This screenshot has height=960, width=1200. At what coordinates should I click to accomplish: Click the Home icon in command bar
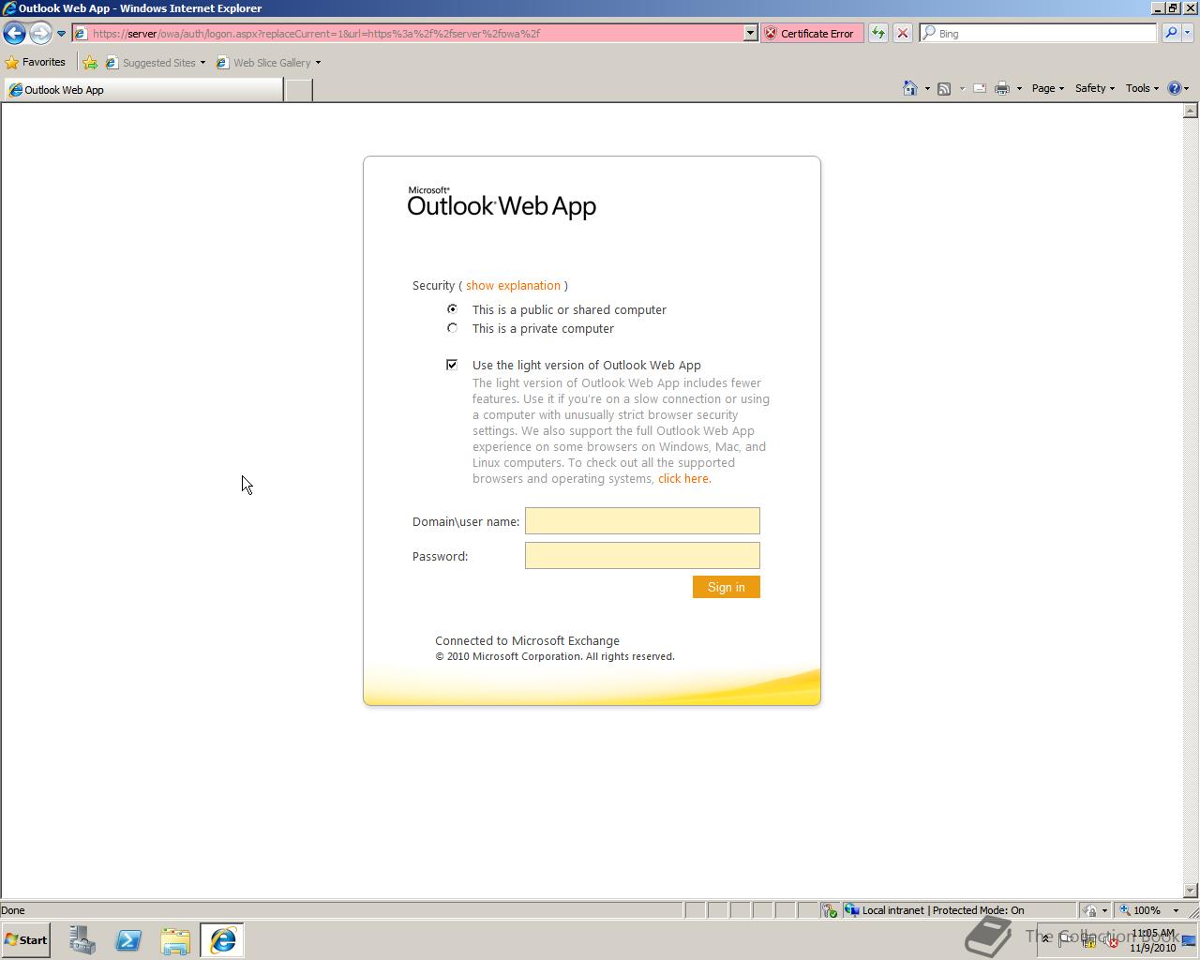tap(909, 88)
